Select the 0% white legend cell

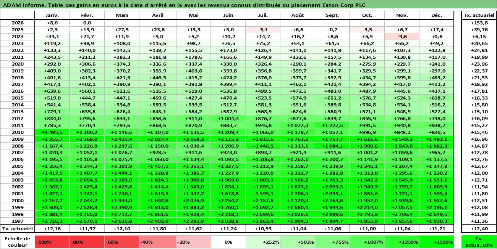(x=228, y=242)
